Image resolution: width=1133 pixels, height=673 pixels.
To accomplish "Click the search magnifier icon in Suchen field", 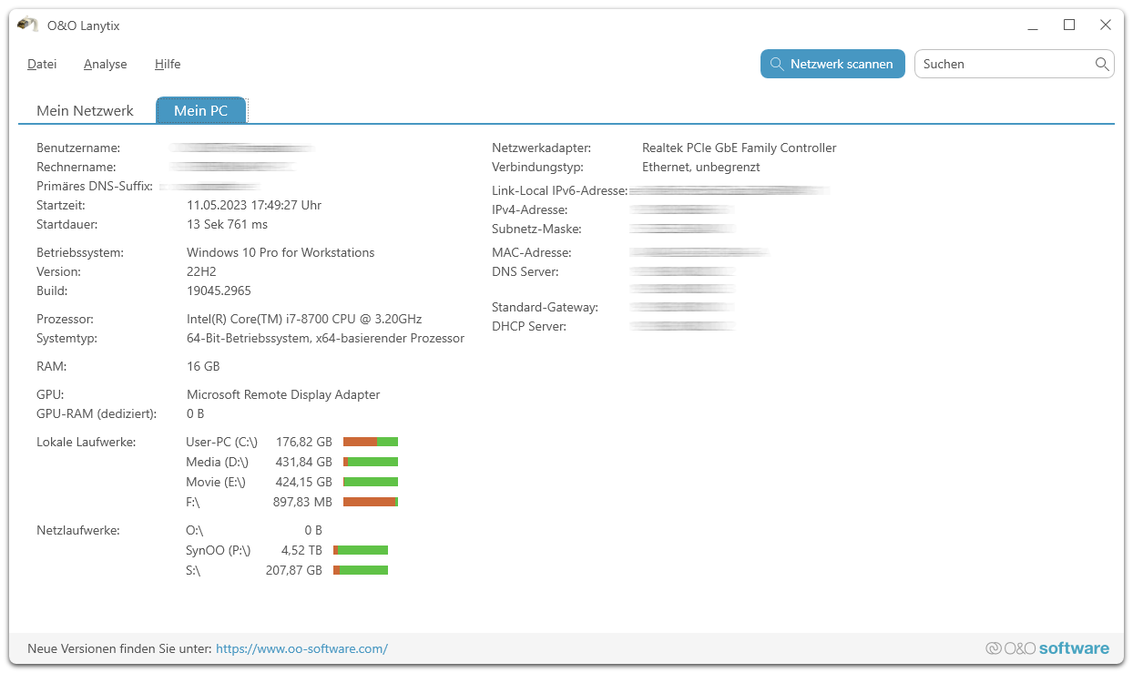I will point(1102,64).
